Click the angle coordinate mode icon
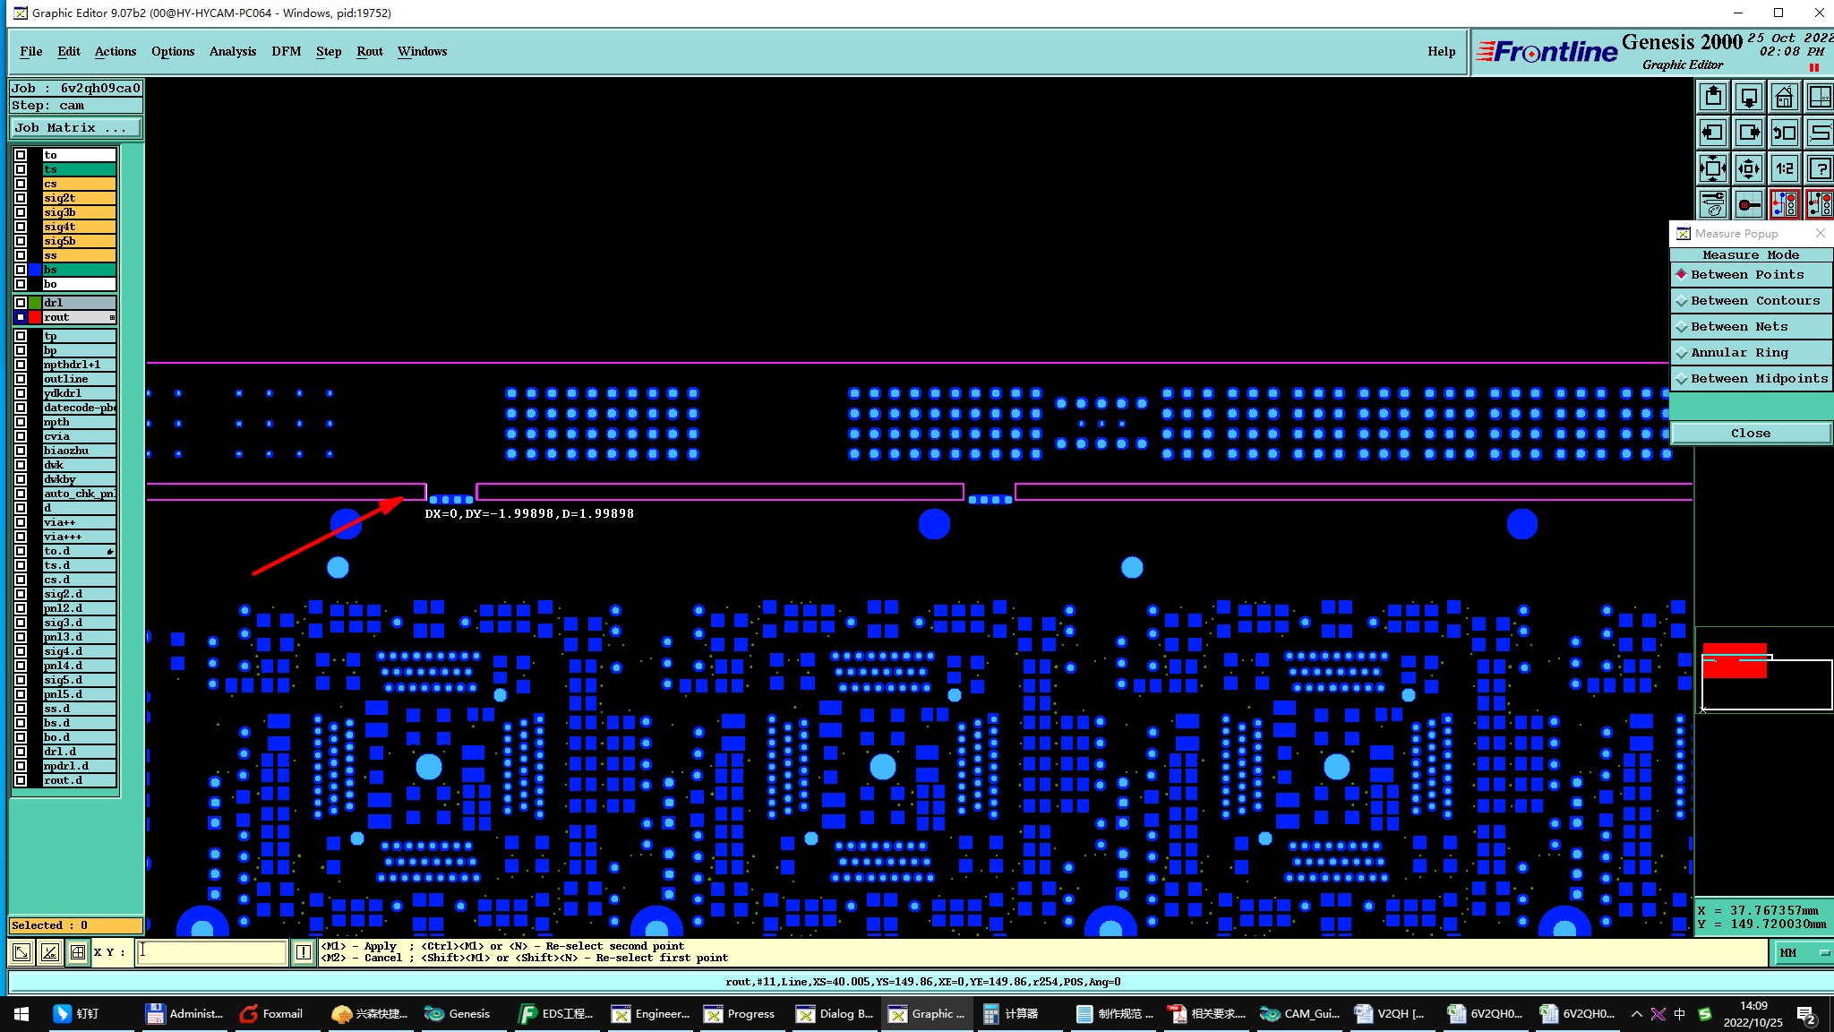 click(x=50, y=952)
